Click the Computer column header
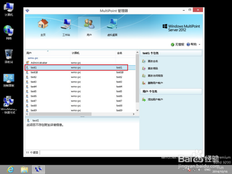The height and width of the screenshot is (174, 232). 93,53
